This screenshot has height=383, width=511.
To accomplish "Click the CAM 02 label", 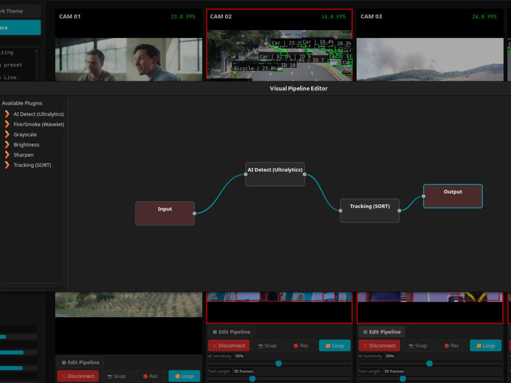I will tap(221, 16).
